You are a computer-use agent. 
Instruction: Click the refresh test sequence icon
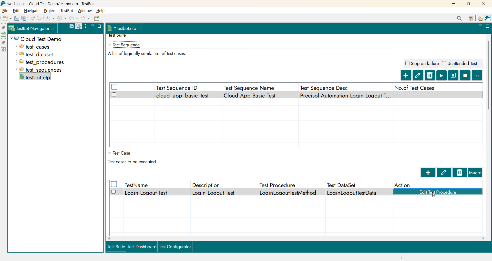coord(477,75)
